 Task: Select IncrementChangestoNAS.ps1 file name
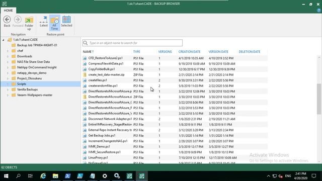(108, 141)
